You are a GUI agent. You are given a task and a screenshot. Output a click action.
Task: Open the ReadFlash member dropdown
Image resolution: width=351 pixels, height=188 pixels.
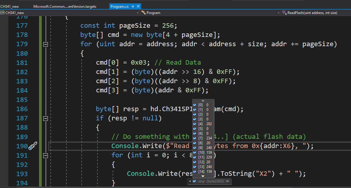click(316, 13)
